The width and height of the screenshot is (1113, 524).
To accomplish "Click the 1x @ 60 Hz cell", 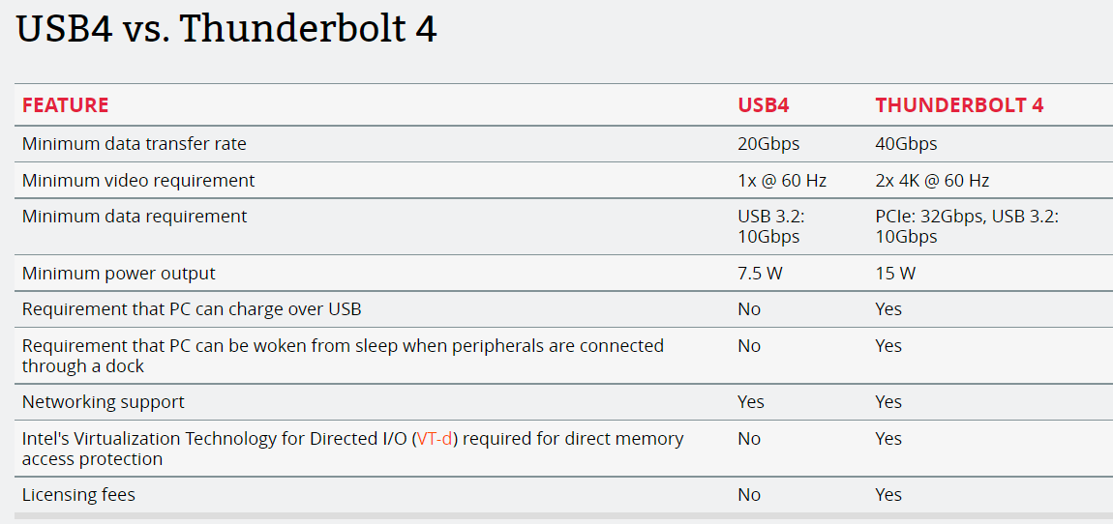I will tap(782, 181).
